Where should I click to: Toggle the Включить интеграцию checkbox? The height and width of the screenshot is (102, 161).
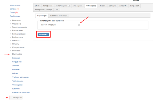coord(79,25)
